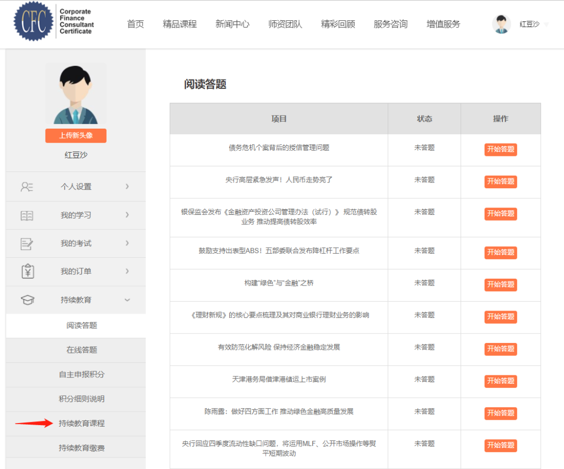The image size is (564, 469).
Task: Click the 我的考试 pencil-note icon
Action: [x=27, y=244]
